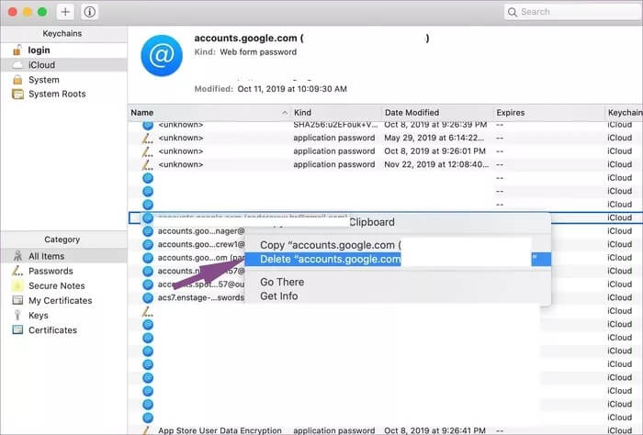643x435 pixels.
Task: Click Kind: Web form password text
Action: pos(245,52)
